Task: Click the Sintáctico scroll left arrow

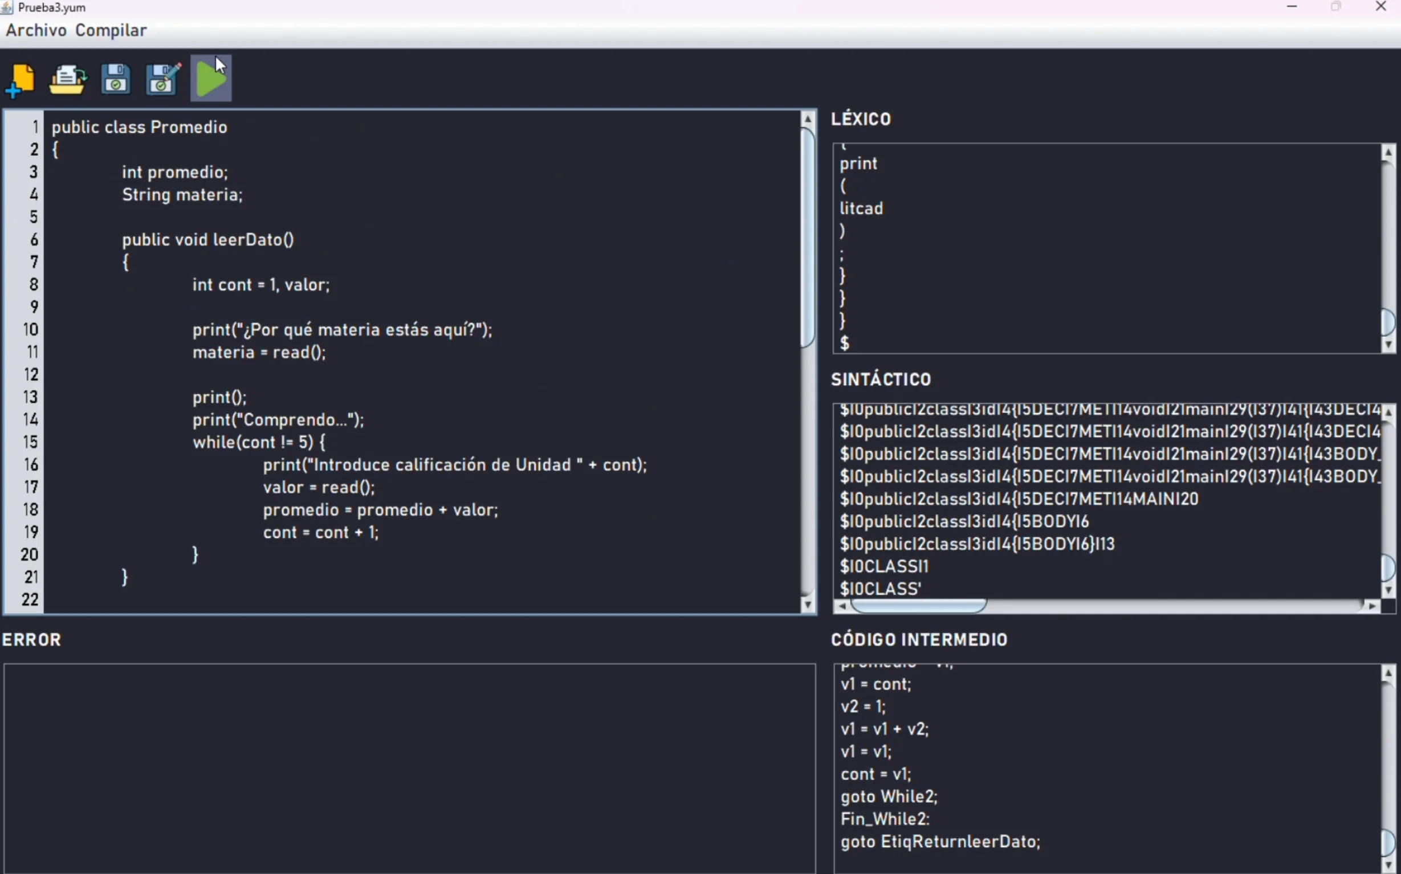Action: point(842,606)
